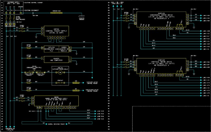Screen dimensions: 211x132
Task: Click the CABLE BREAK CONTACT label
Action: (x=29, y=75)
